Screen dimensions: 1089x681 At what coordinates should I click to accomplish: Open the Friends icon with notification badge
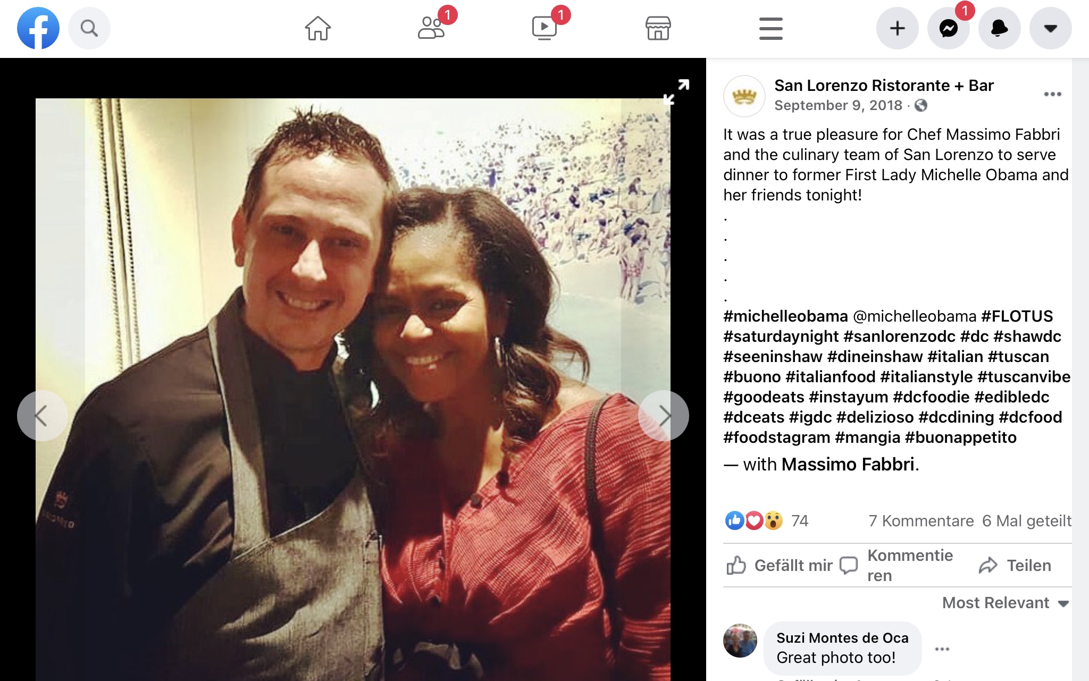[x=431, y=28]
